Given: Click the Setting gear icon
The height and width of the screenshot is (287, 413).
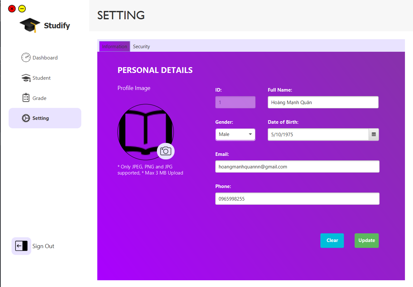Looking at the screenshot, I should 26,118.
